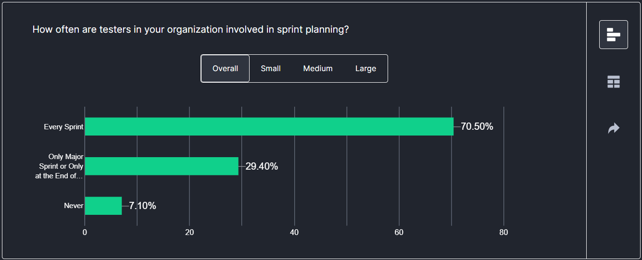Open the Large organization tab
Screen dimensions: 642x260
pos(365,69)
